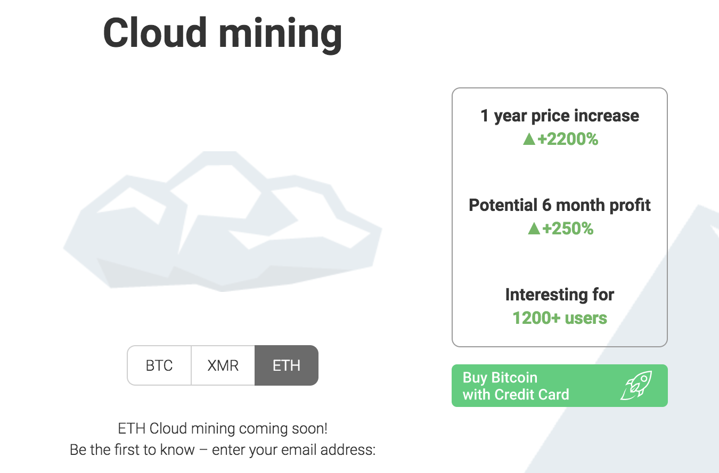Click the Interesting for label

pyautogui.click(x=560, y=295)
